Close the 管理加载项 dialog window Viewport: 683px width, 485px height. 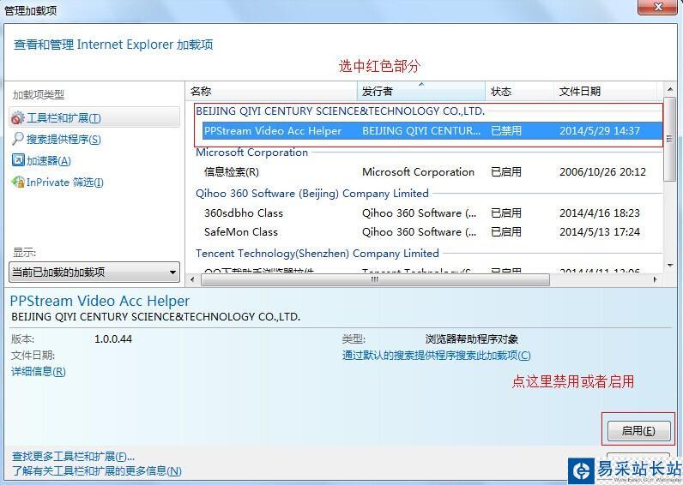tap(658, 7)
